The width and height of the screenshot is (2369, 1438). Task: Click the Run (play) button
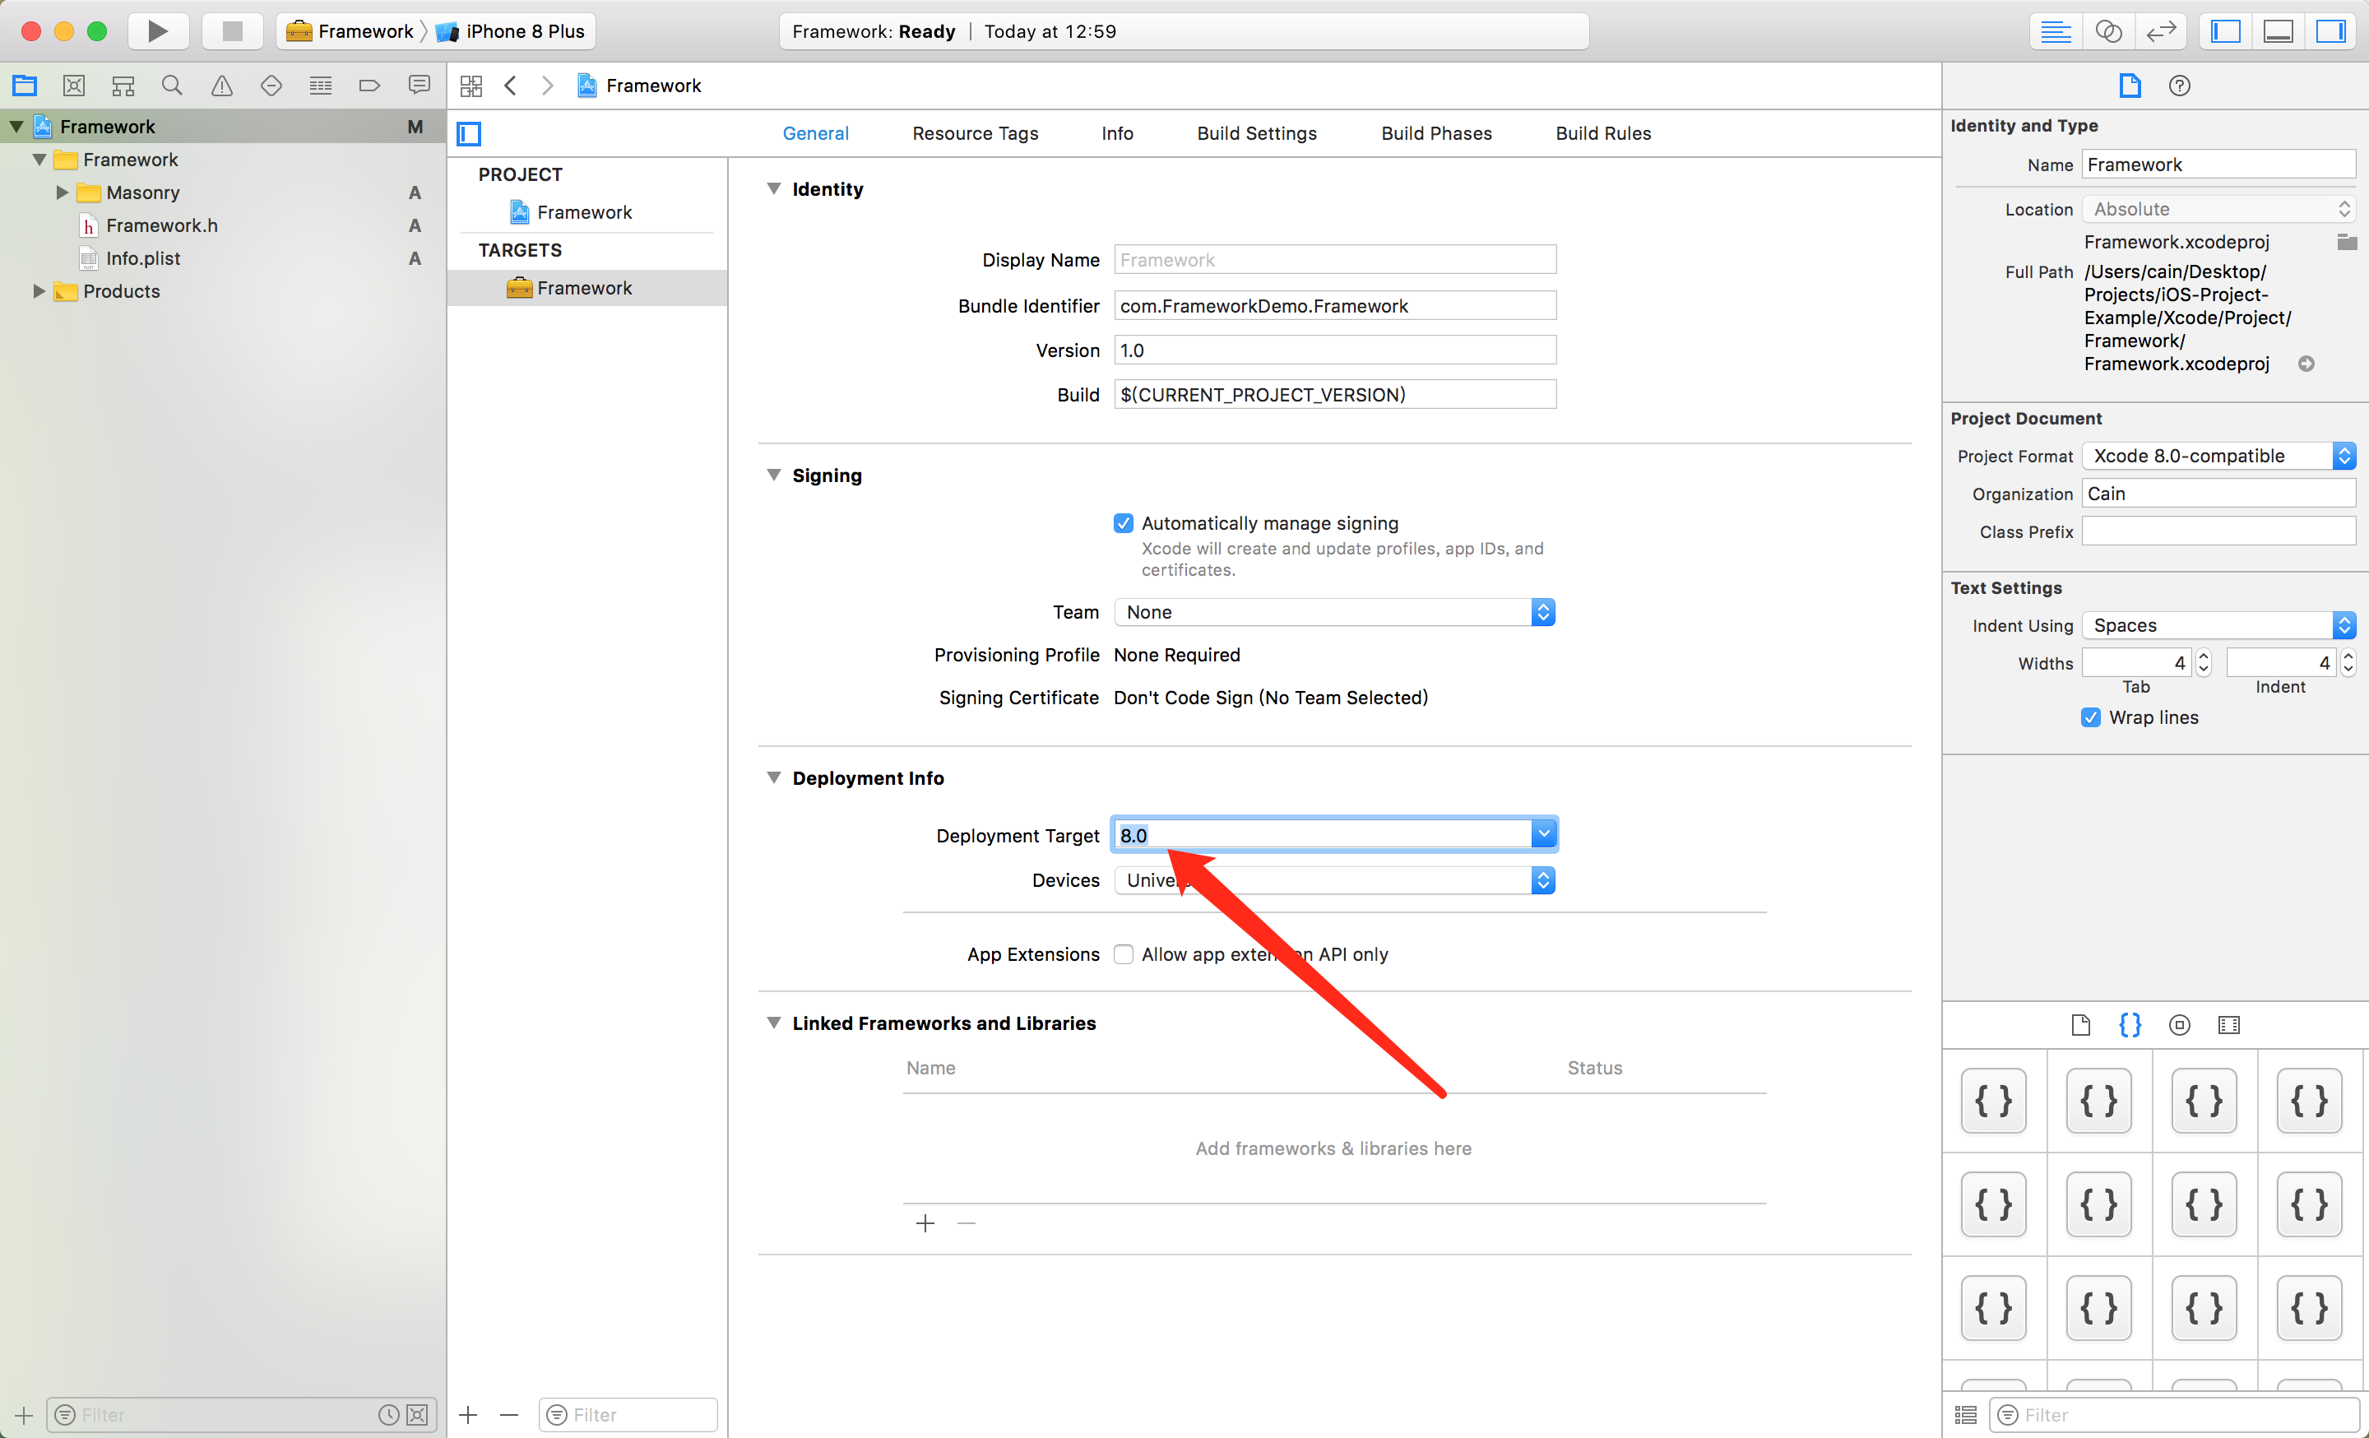pyautogui.click(x=158, y=30)
